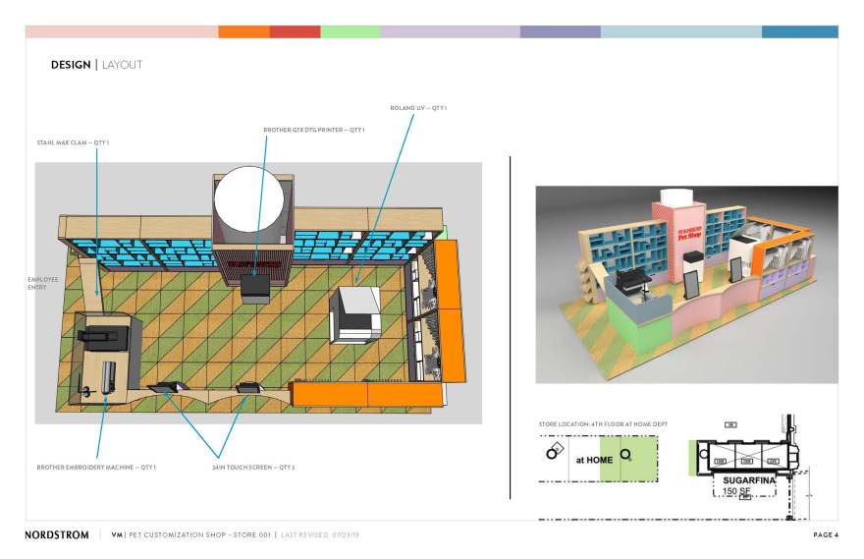Click the Page 4 number in footer
The height and width of the screenshot is (559, 864).
click(825, 534)
